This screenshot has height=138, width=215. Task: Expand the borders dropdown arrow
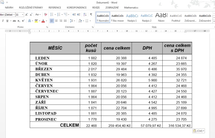90,21
